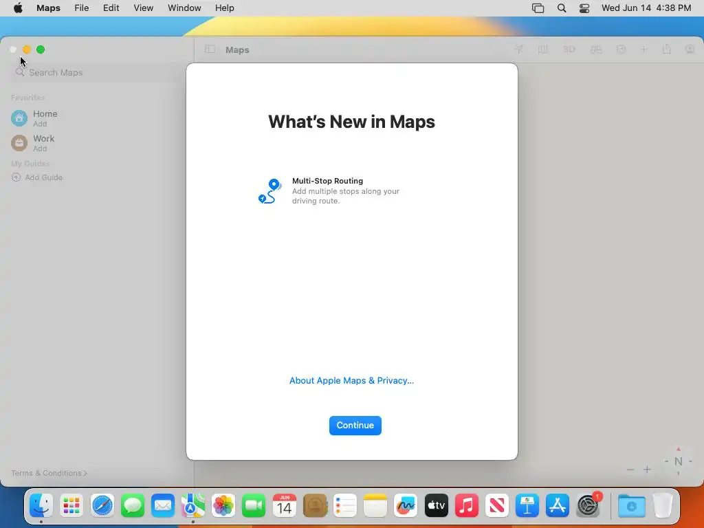Viewport: 704px width, 528px height.
Task: Open Notes from the Dock
Action: pos(375,506)
